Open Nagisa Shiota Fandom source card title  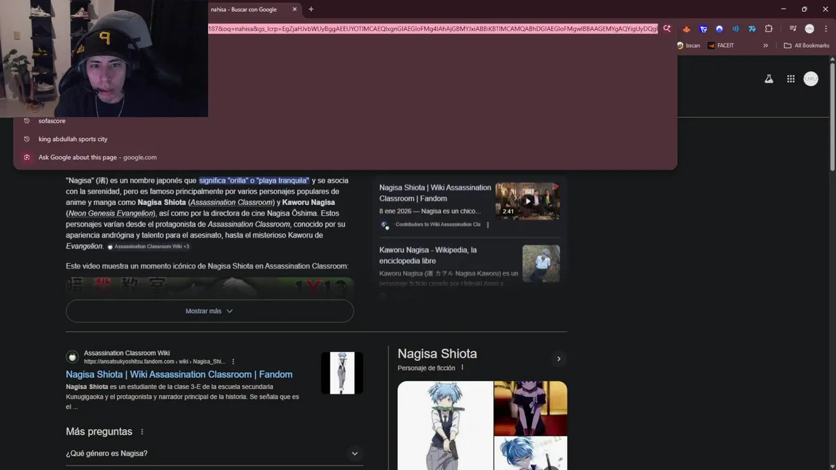435,193
